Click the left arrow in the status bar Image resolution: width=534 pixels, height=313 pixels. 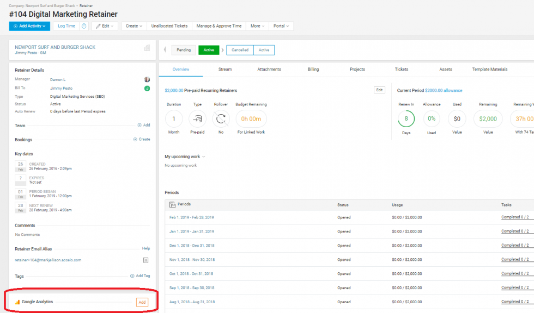[165, 50]
